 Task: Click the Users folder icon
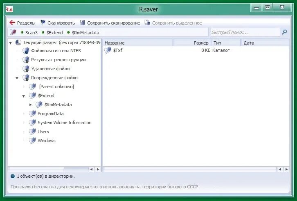32,132
